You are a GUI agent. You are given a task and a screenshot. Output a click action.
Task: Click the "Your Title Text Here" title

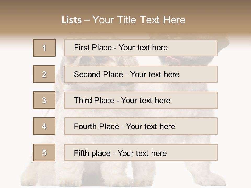(x=139, y=20)
